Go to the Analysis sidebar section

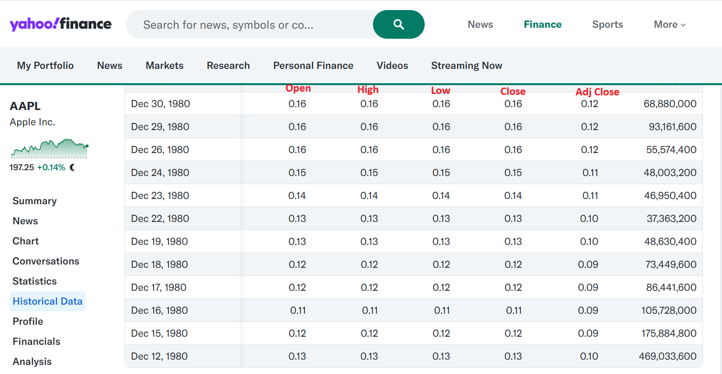(32, 362)
